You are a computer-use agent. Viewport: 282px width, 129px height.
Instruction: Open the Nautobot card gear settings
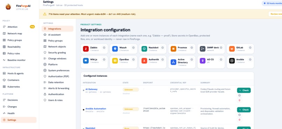point(163,48)
